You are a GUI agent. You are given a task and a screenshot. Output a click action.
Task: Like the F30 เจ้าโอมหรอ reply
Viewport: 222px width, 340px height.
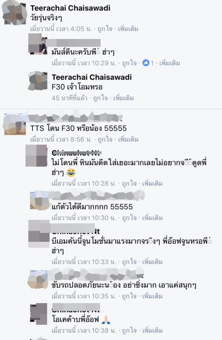click(x=100, y=98)
